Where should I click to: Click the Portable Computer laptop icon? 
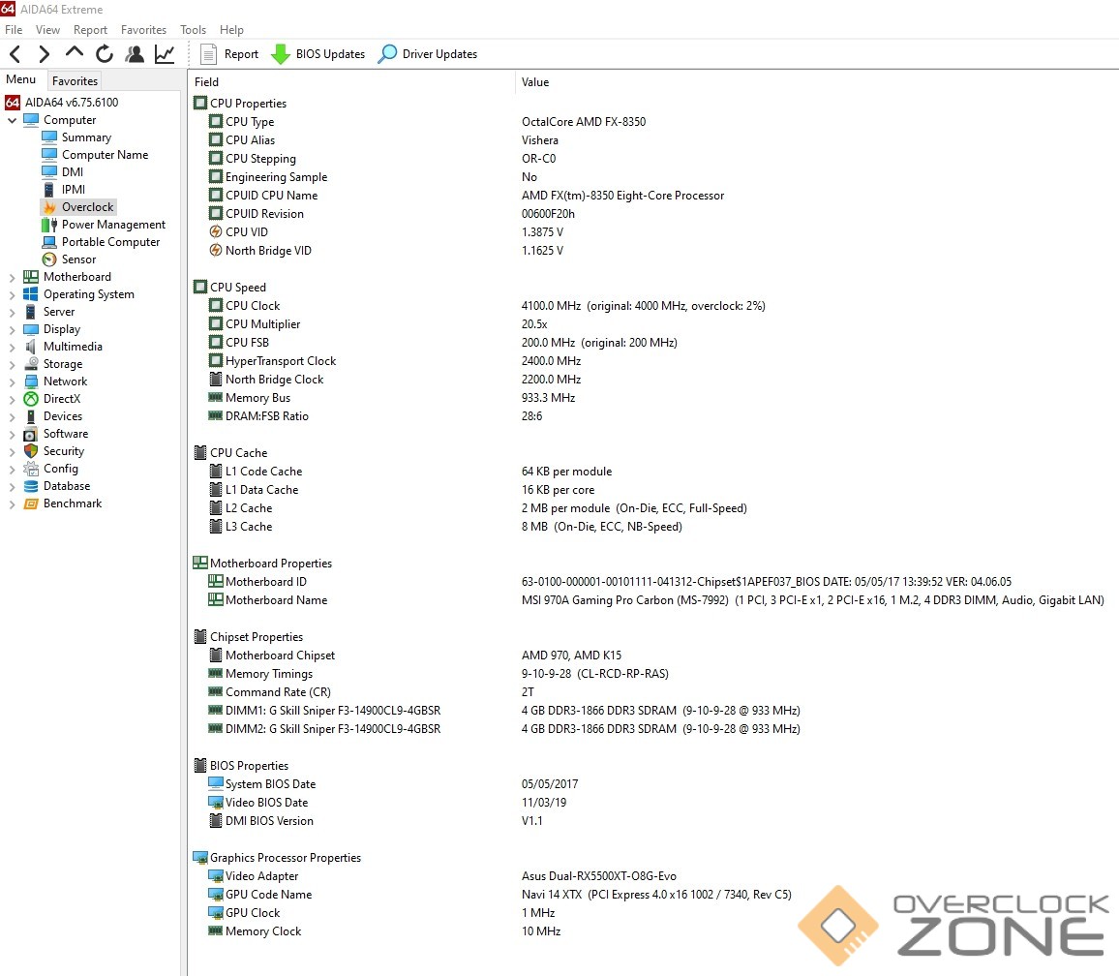(49, 242)
